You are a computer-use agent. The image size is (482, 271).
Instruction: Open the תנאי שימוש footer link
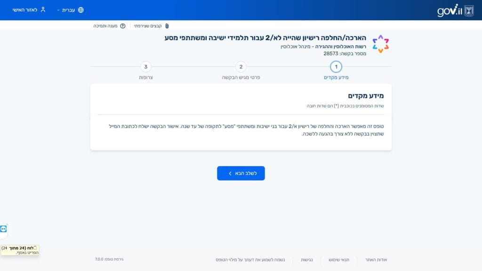coord(338,259)
